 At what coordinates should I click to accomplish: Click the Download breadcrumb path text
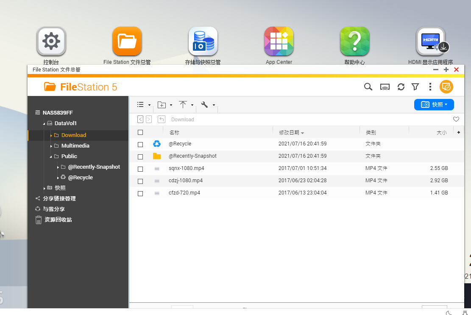click(x=183, y=120)
